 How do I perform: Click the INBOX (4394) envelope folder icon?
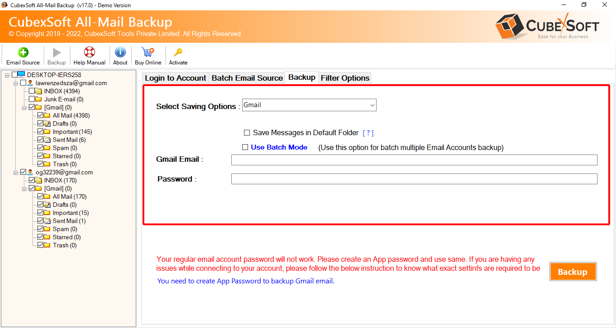39,91
